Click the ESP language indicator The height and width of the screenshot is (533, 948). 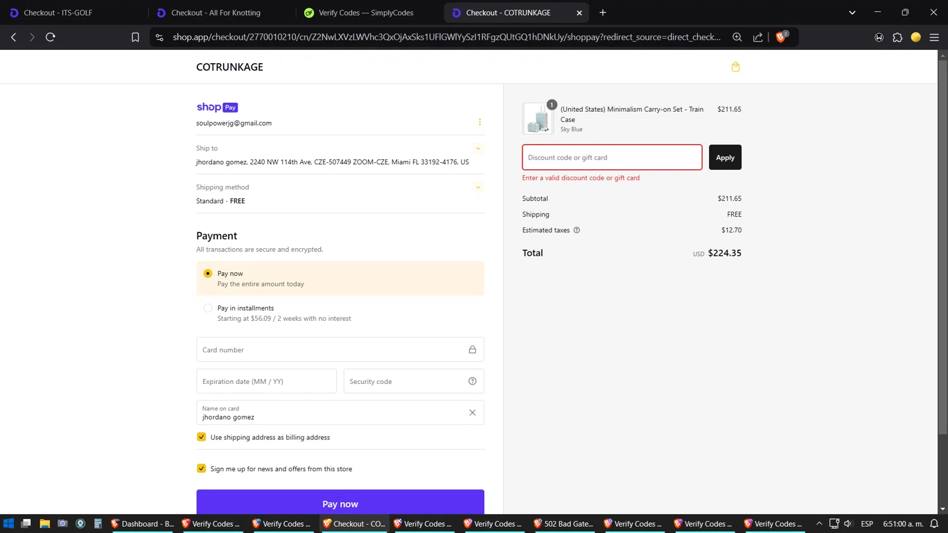866,524
